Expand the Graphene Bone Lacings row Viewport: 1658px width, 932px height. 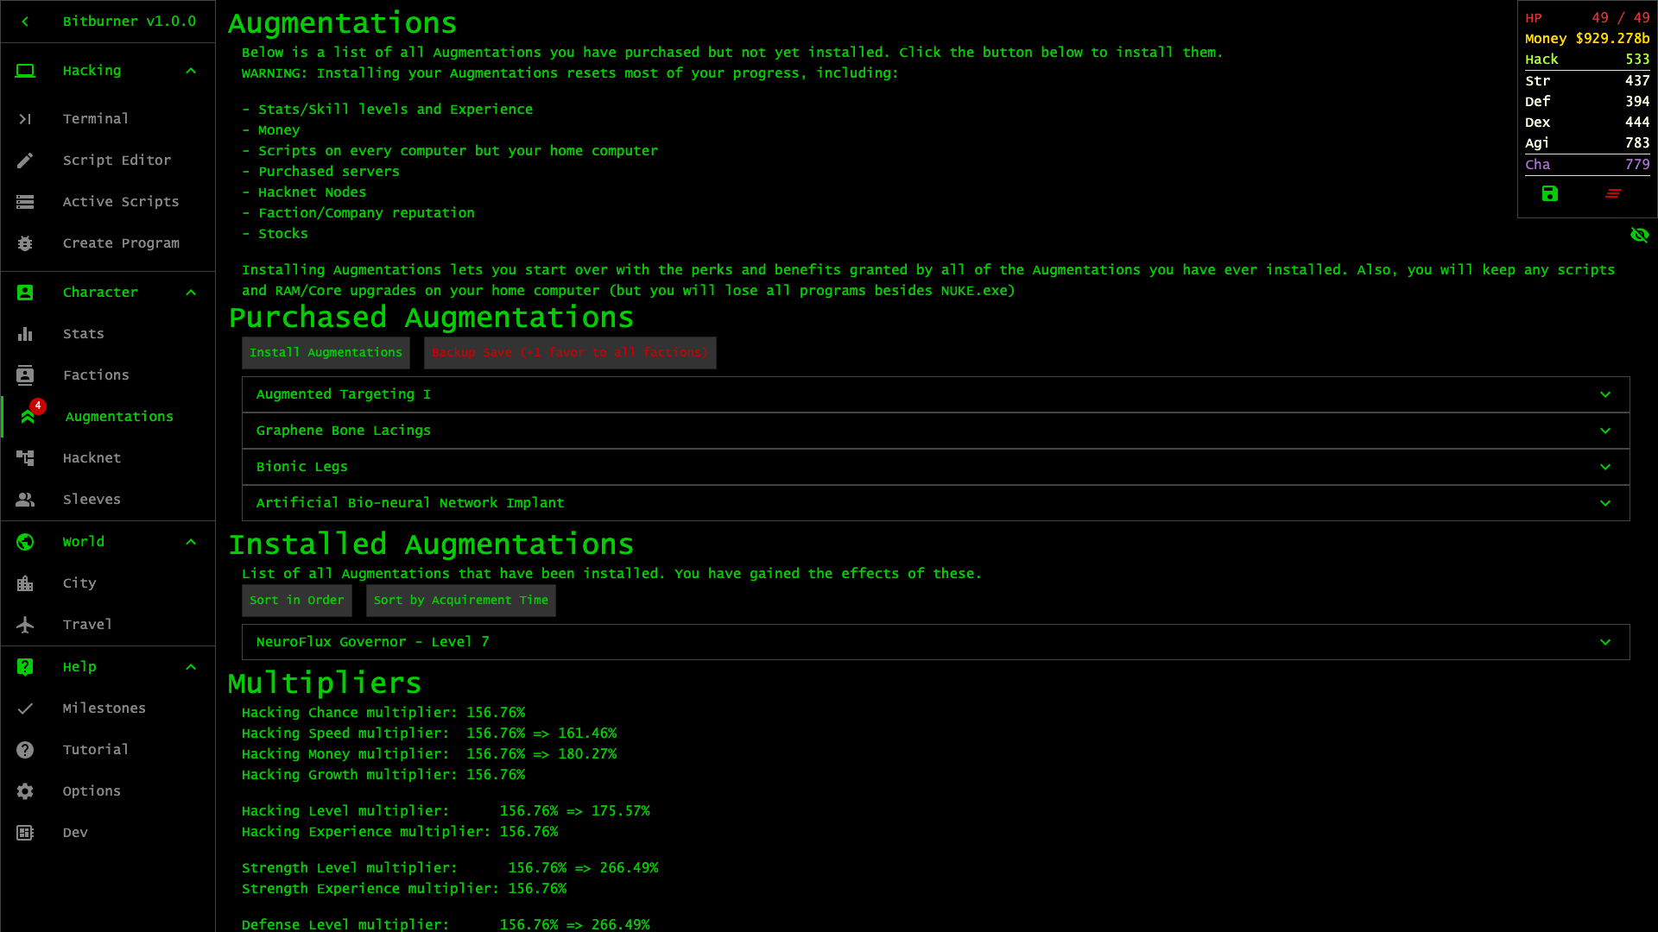(1604, 431)
